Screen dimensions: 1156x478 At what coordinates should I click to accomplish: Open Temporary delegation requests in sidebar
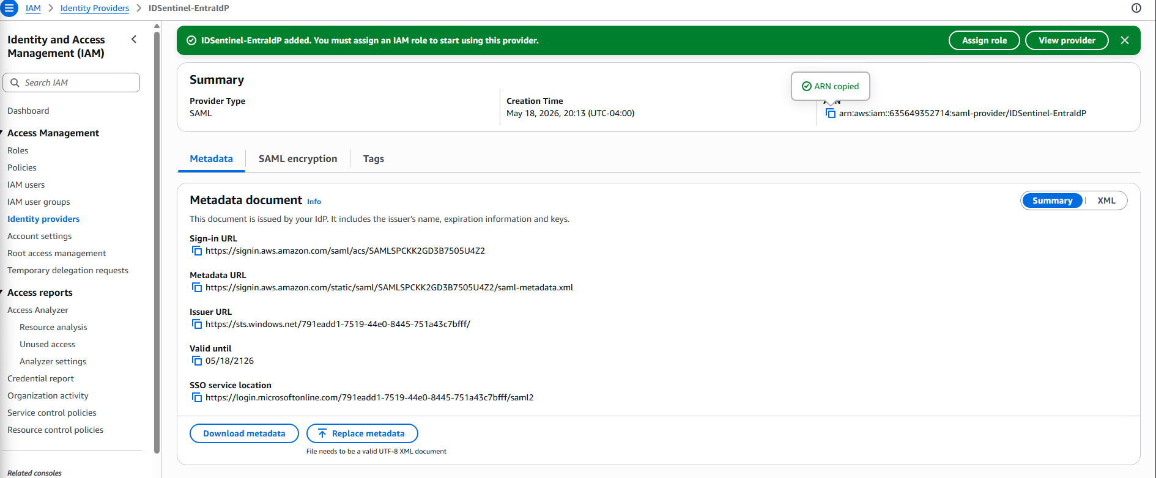pos(68,270)
